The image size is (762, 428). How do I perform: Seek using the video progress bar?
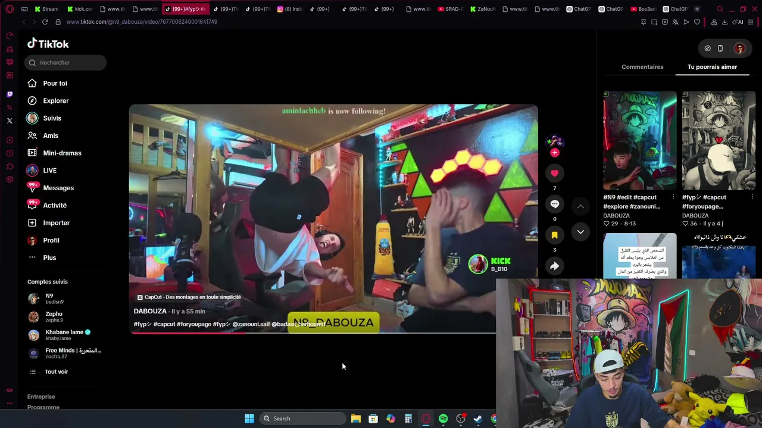(313, 333)
